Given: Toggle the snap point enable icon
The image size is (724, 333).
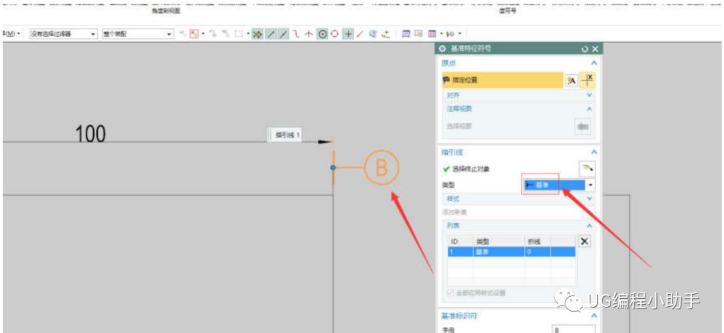Looking at the screenshot, I should (257, 34).
